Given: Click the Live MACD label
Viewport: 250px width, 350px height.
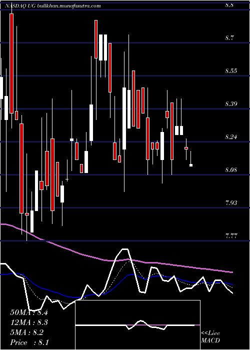Looking at the screenshot, I should [210, 337].
